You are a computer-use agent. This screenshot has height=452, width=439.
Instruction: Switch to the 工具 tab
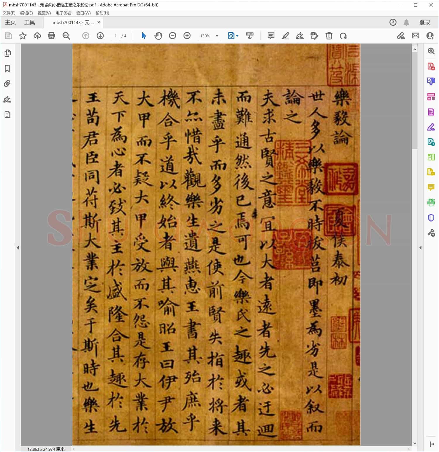(30, 22)
